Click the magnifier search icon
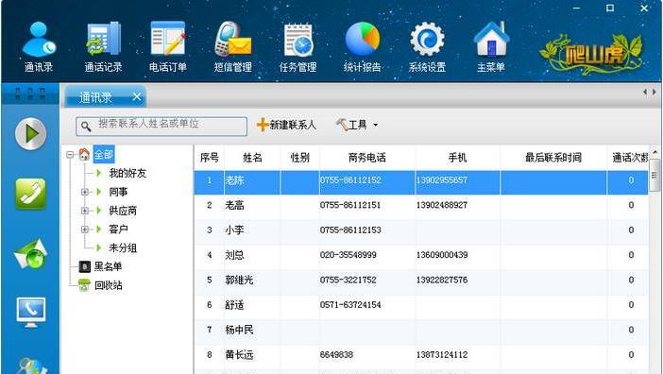 (86, 126)
